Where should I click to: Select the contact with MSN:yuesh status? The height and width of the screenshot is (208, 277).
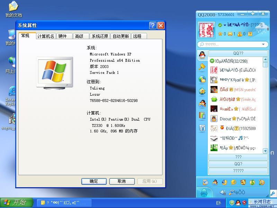click(x=235, y=90)
